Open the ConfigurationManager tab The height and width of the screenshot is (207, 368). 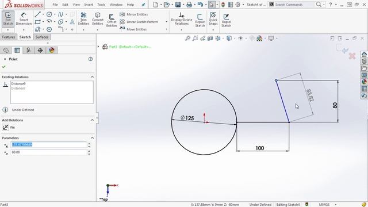pos(29,50)
